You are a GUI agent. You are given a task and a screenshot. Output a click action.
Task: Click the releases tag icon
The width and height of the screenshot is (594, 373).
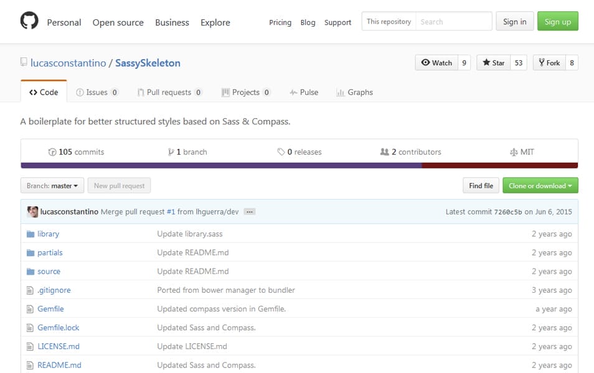click(280, 152)
